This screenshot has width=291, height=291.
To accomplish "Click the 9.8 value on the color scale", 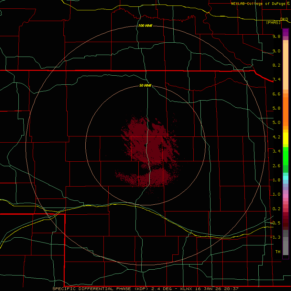I will tap(276, 36).
